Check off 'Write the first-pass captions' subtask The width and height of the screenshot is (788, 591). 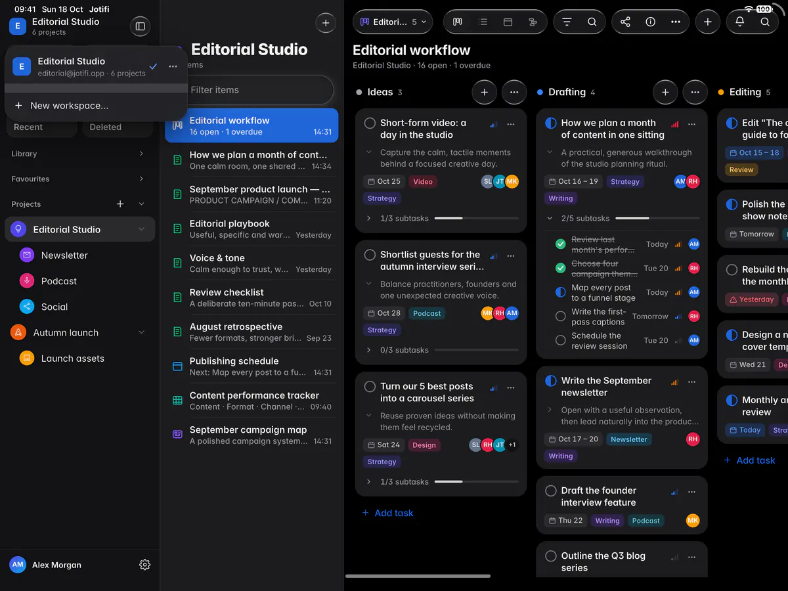(x=560, y=317)
